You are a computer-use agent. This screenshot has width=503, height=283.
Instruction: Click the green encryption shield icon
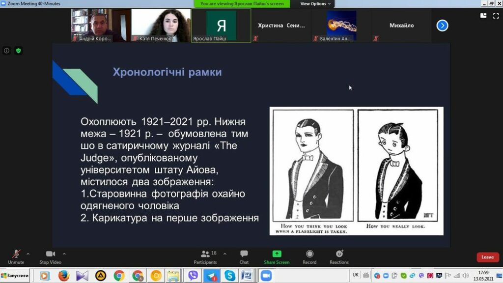click(x=18, y=50)
